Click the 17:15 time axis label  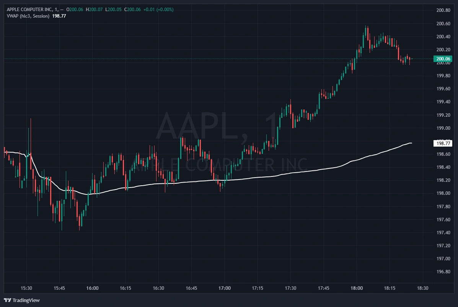258,288
